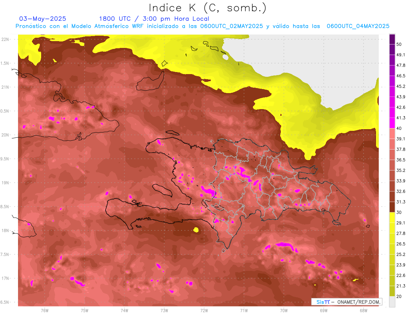
Task: Click the dark brown colorbar segment between 30 and 31.3
Action: [x=392, y=207]
